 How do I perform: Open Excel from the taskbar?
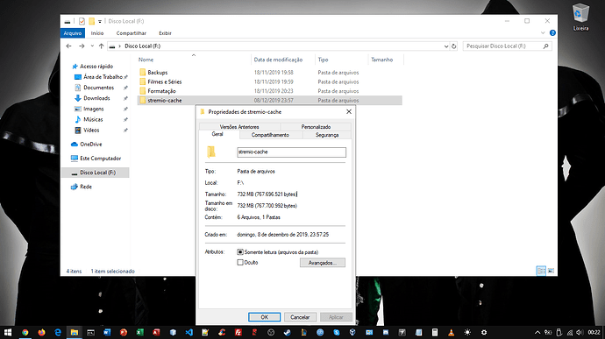[x=139, y=332]
